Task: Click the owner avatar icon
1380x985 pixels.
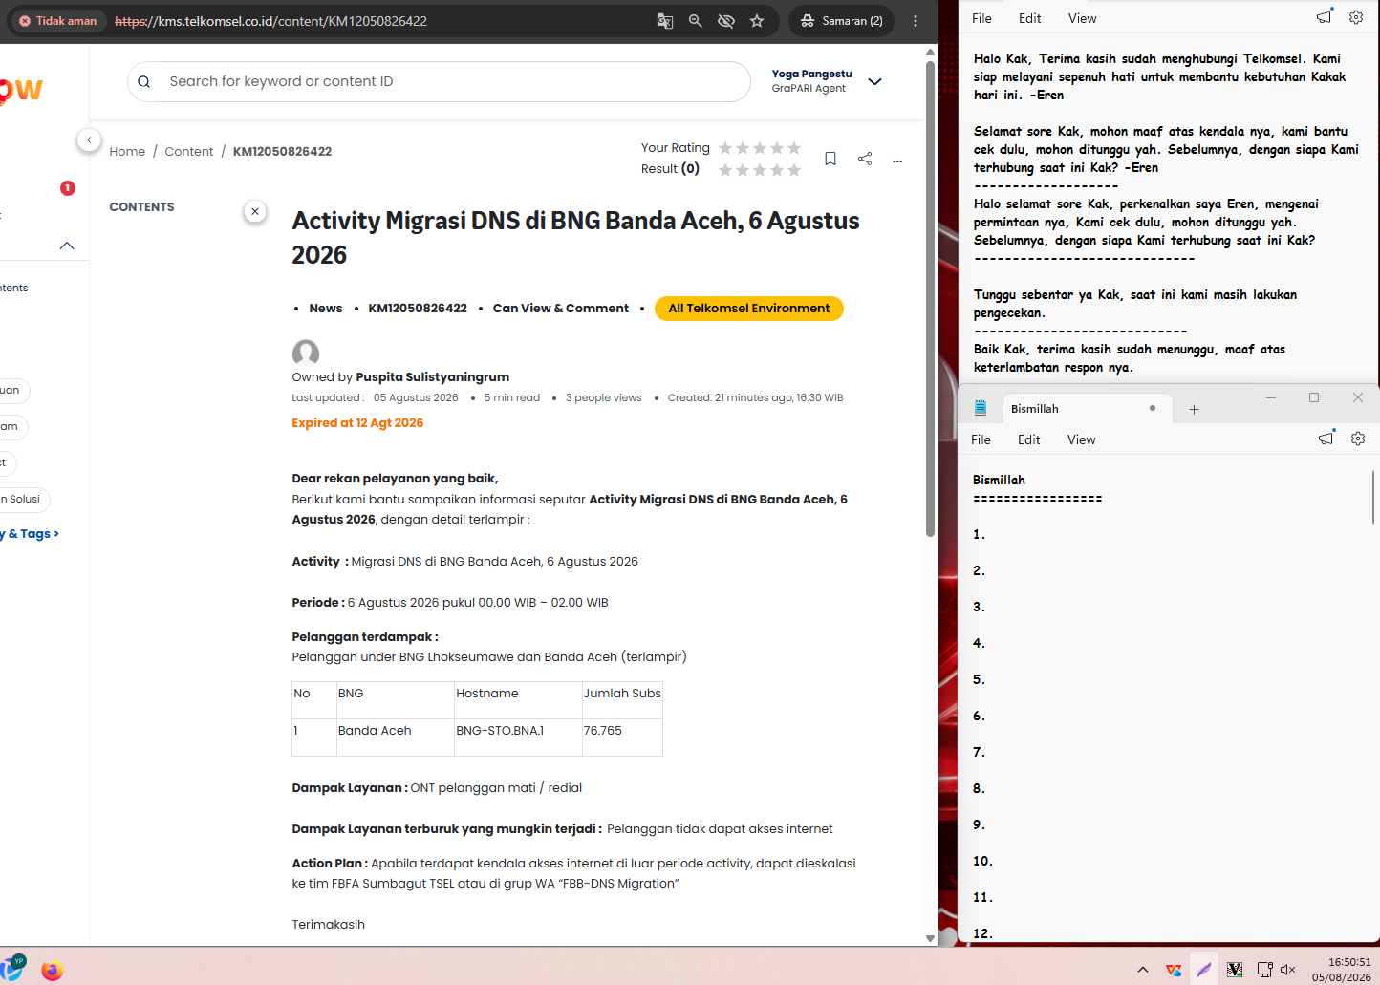Action: (x=306, y=353)
